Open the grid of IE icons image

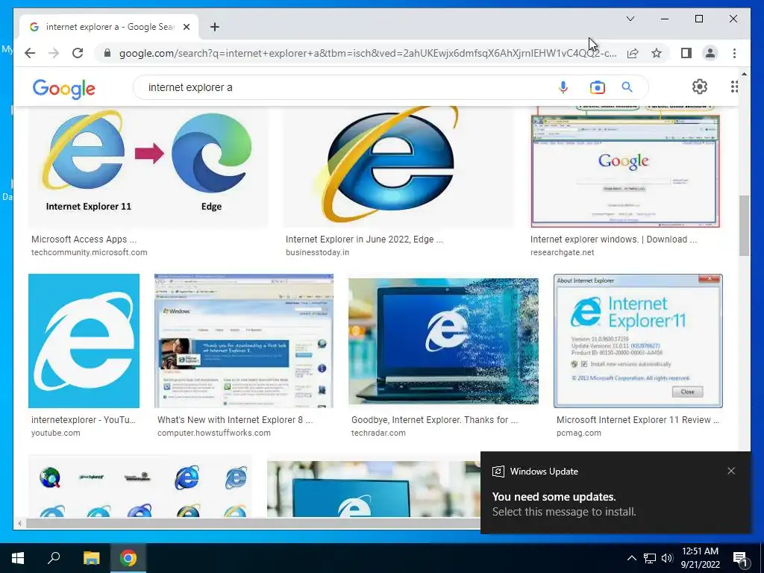[x=140, y=486]
